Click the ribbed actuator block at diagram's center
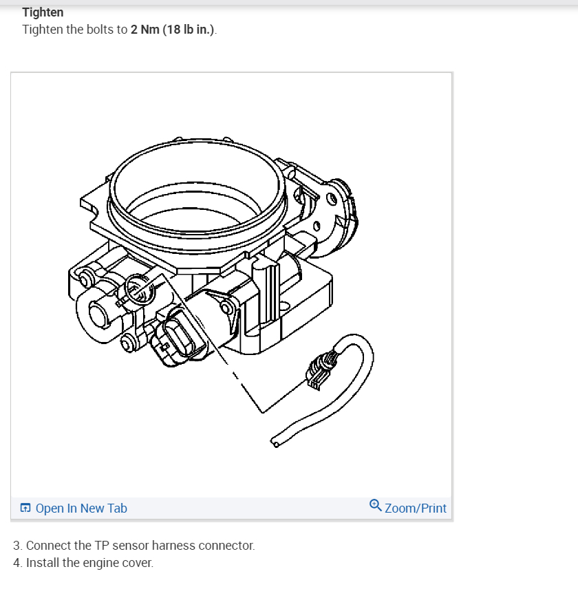The height and width of the screenshot is (589, 578). point(268,297)
